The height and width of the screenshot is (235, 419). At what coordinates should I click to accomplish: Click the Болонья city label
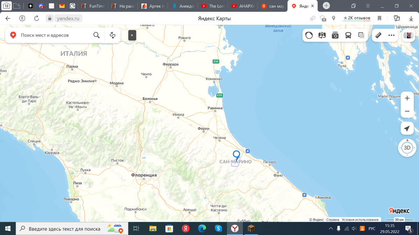point(150,99)
